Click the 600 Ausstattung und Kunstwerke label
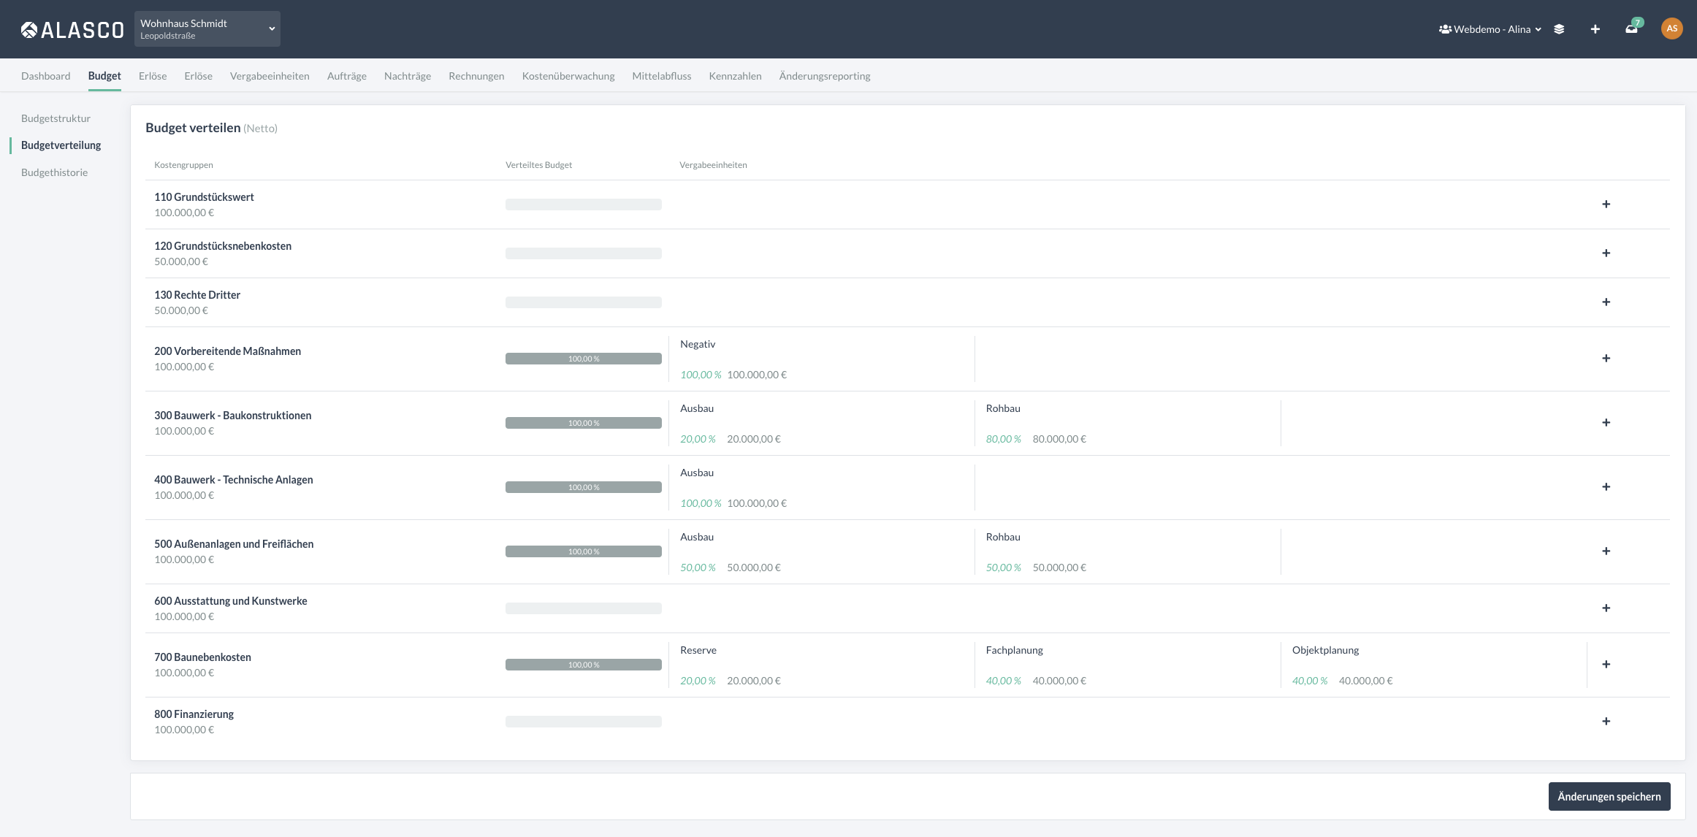Viewport: 1697px width, 837px height. 231,601
